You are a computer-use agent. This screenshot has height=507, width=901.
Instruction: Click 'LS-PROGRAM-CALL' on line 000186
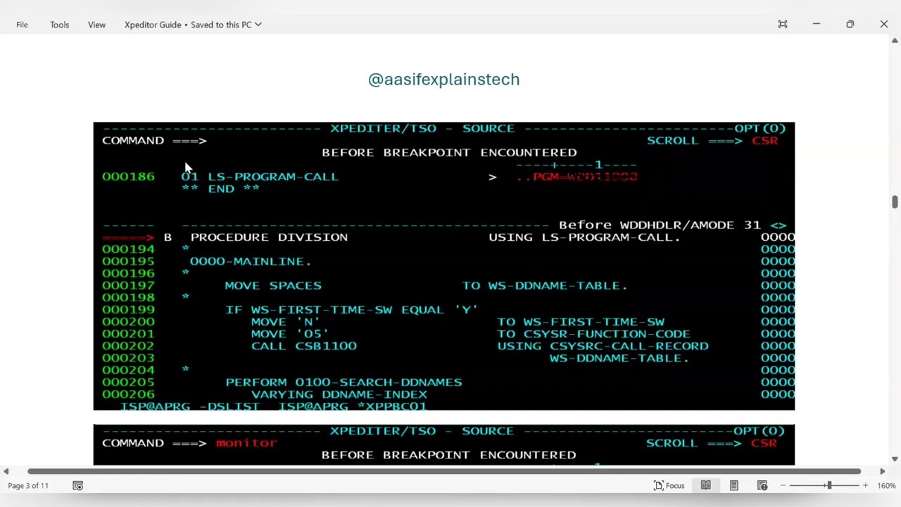tap(273, 177)
